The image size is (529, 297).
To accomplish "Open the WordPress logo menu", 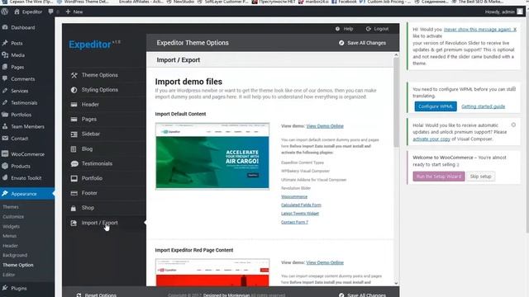I will tap(4, 12).
